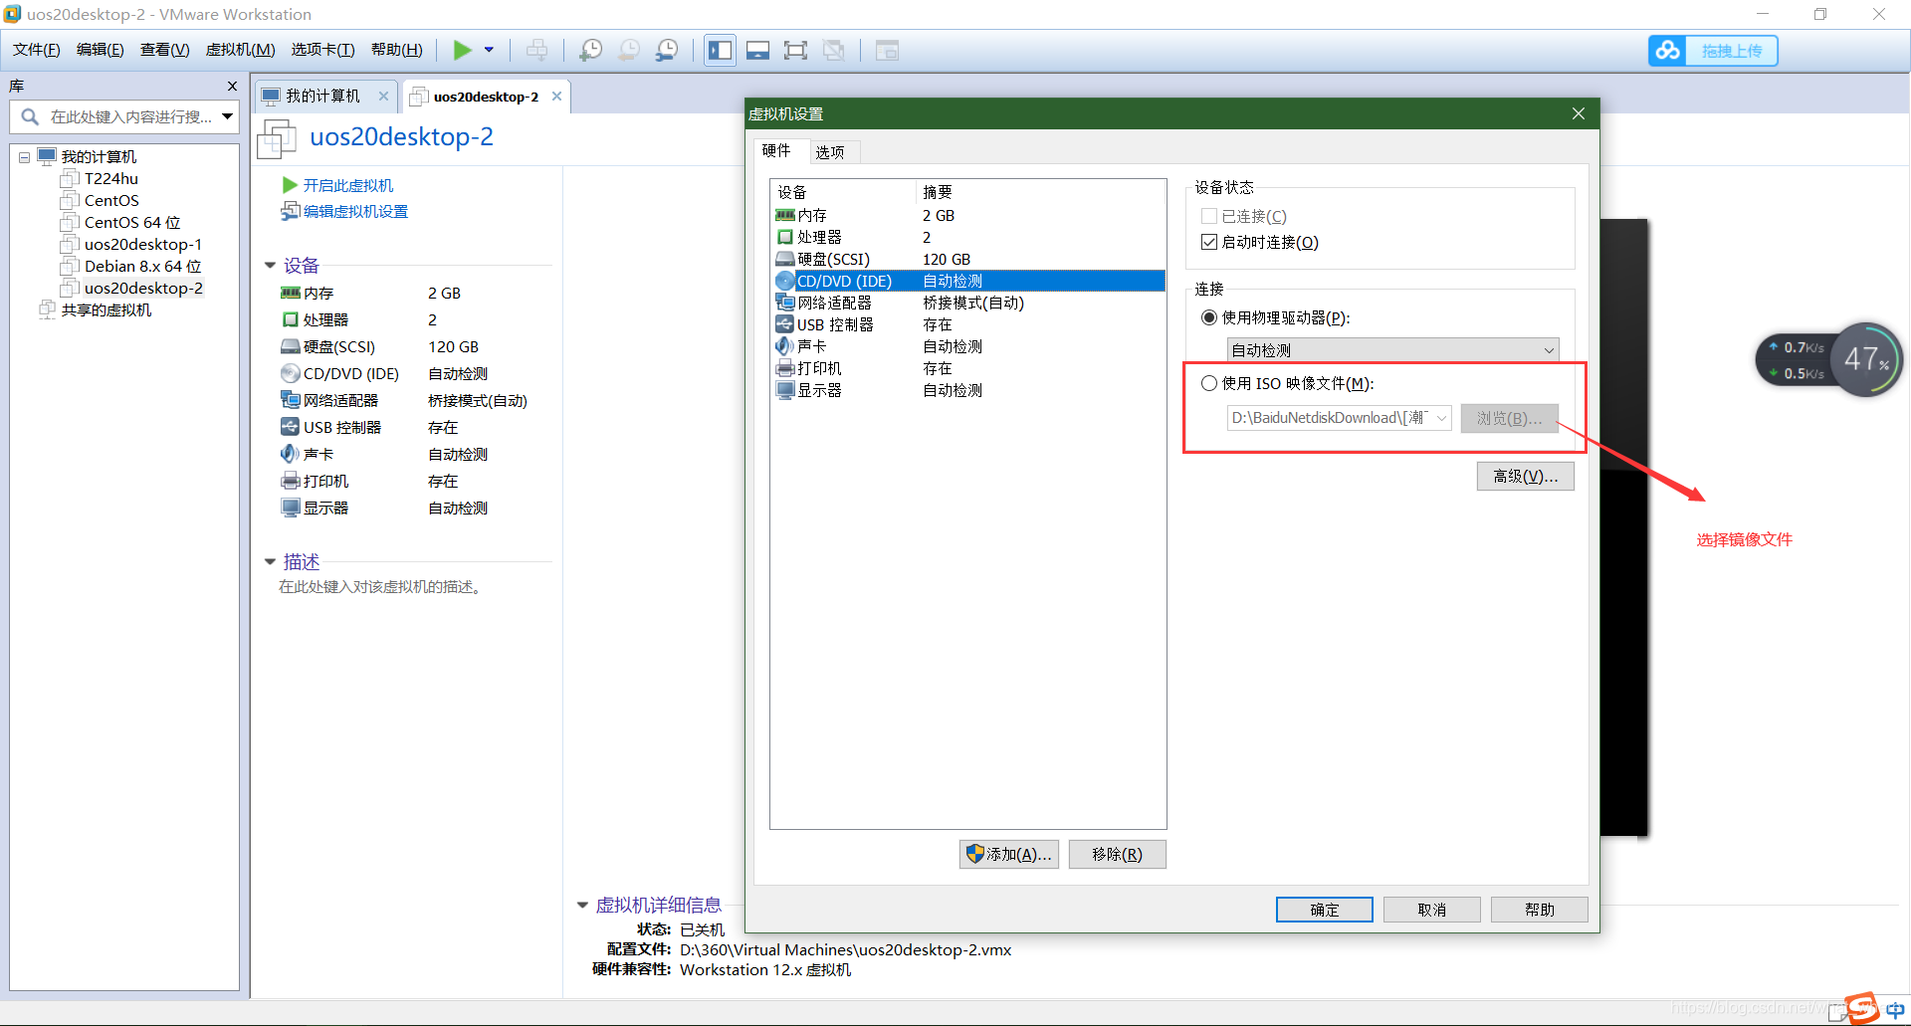The image size is (1911, 1026).
Task: Click the unity mode toolbar icon
Action: tap(834, 50)
